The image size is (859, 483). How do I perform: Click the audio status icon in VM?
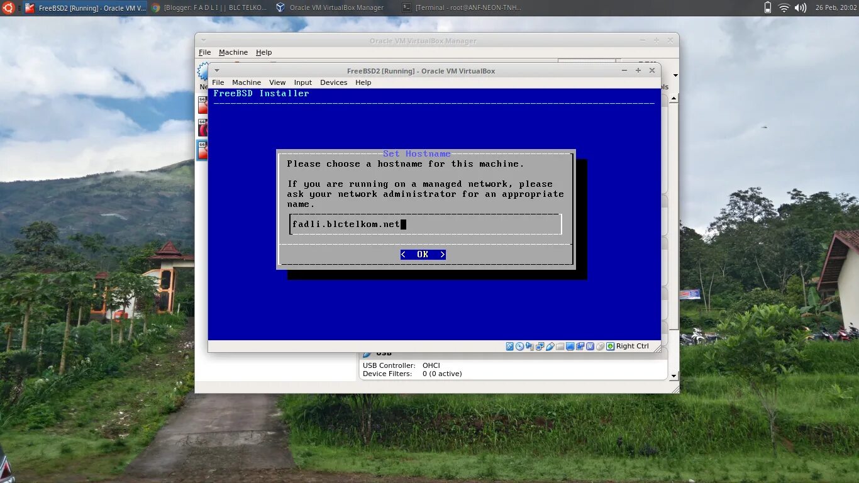(529, 346)
